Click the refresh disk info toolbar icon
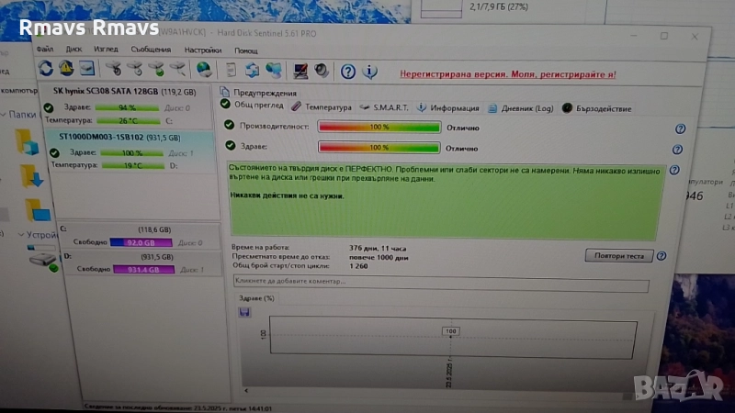Image resolution: width=735 pixels, height=413 pixels. tap(46, 69)
